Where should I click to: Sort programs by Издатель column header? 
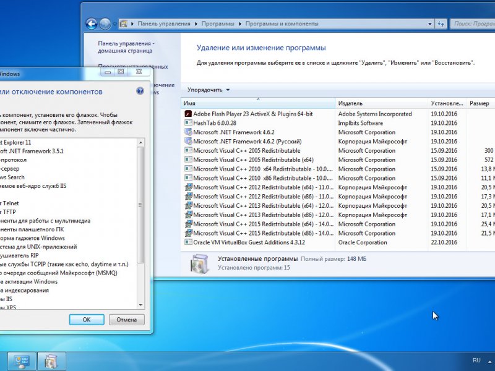[x=381, y=103]
